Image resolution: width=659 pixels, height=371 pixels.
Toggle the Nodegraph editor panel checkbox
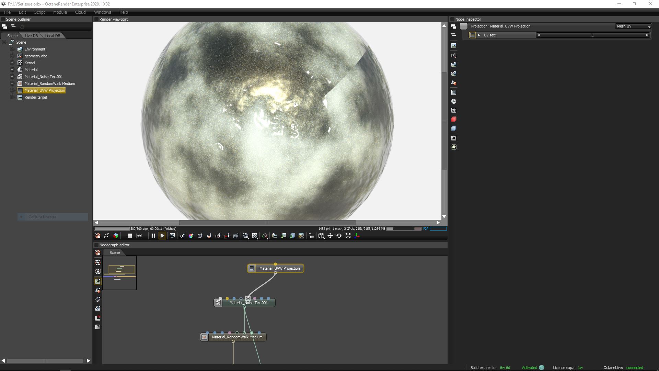(x=96, y=245)
